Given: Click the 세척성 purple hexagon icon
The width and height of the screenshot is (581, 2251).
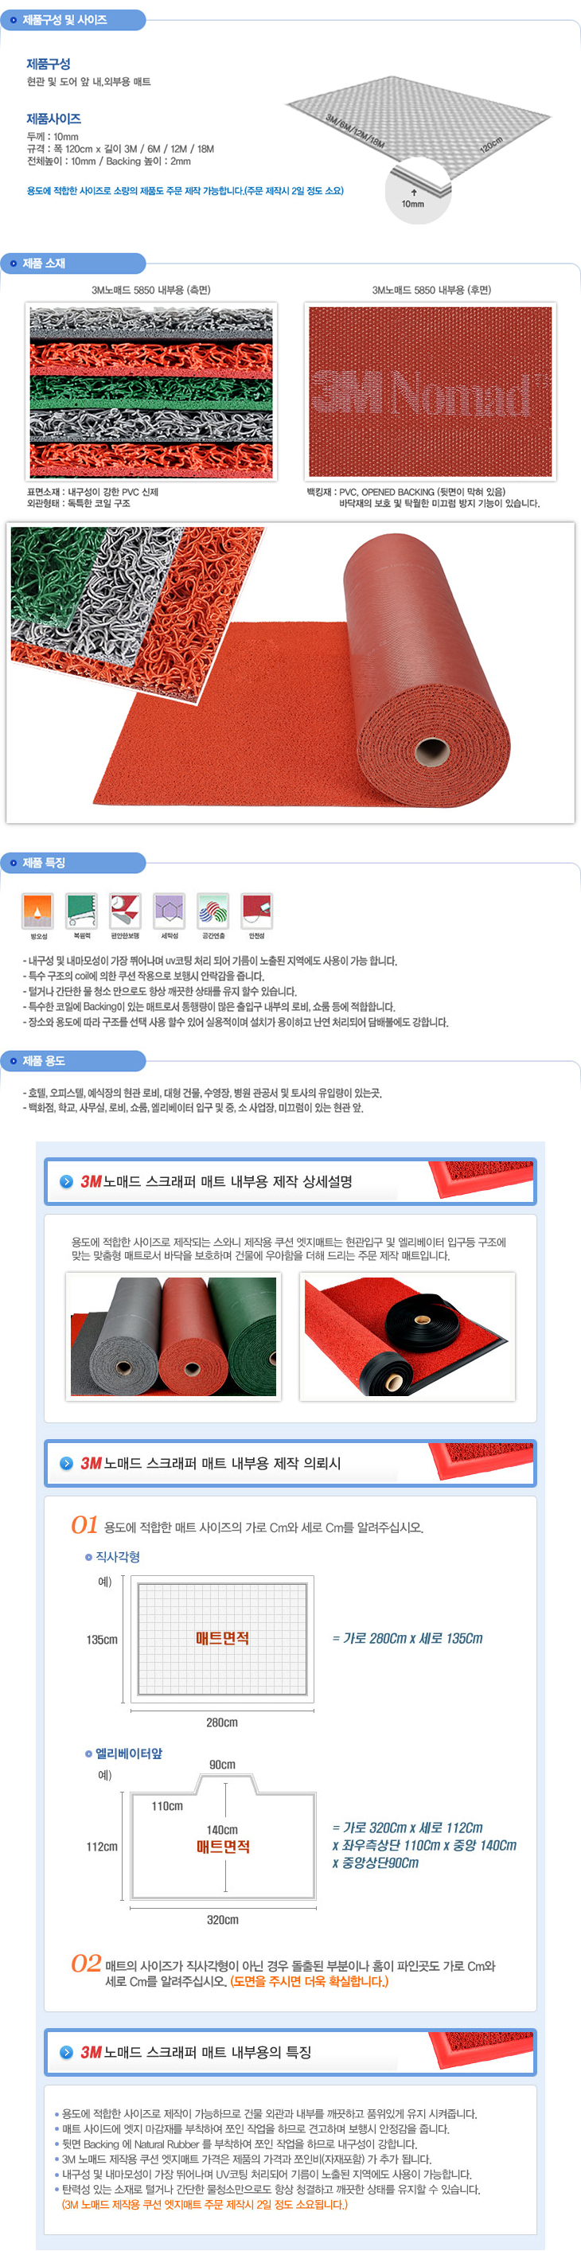Looking at the screenshot, I should coord(169,911).
